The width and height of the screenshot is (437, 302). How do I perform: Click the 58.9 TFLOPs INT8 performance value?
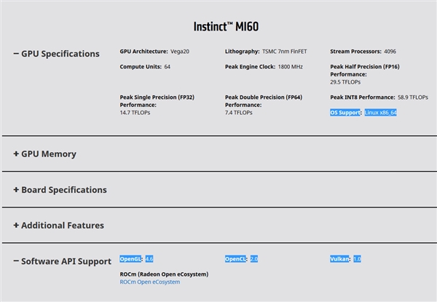413,98
